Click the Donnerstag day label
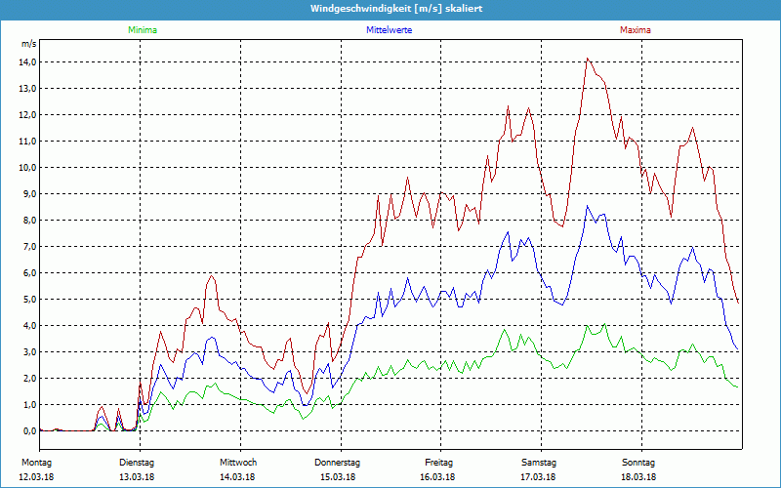 click(x=337, y=463)
